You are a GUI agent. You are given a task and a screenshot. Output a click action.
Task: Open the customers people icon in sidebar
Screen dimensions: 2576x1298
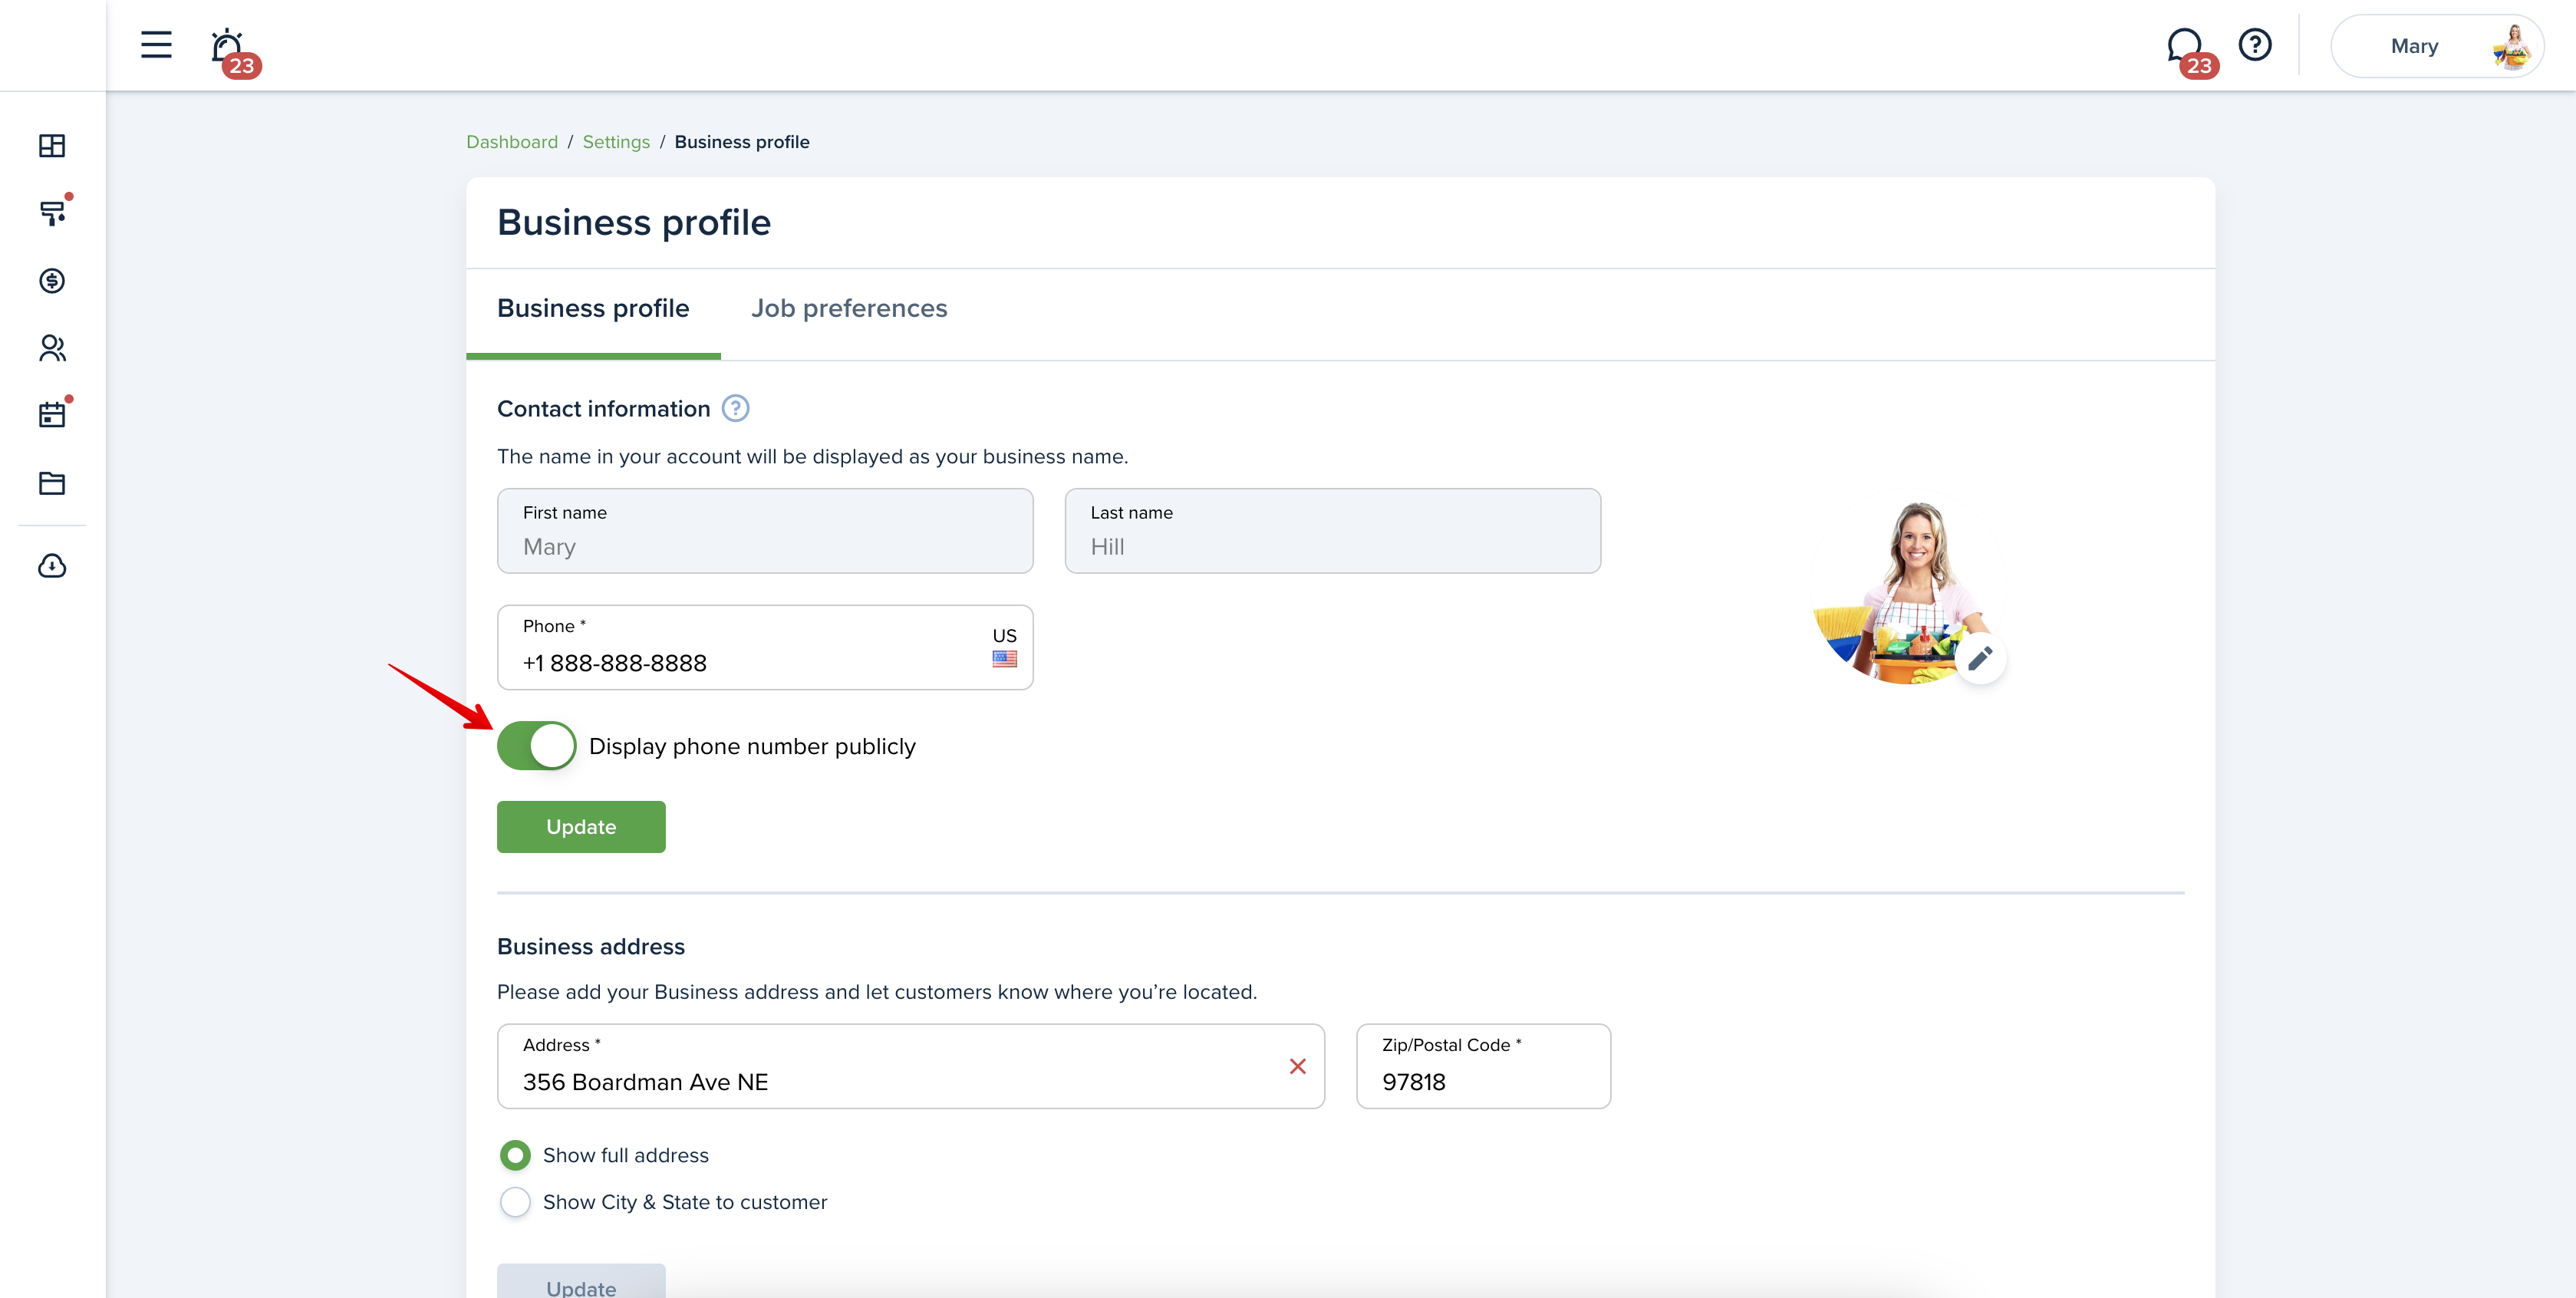(52, 348)
